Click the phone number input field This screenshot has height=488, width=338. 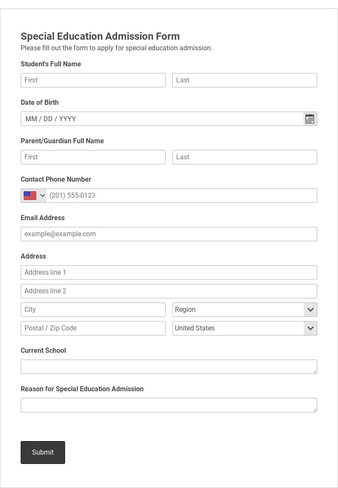[182, 196]
